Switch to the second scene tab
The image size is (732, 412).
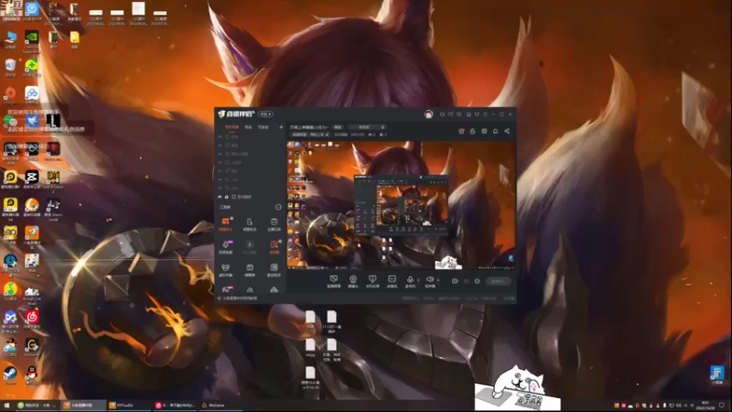click(248, 127)
